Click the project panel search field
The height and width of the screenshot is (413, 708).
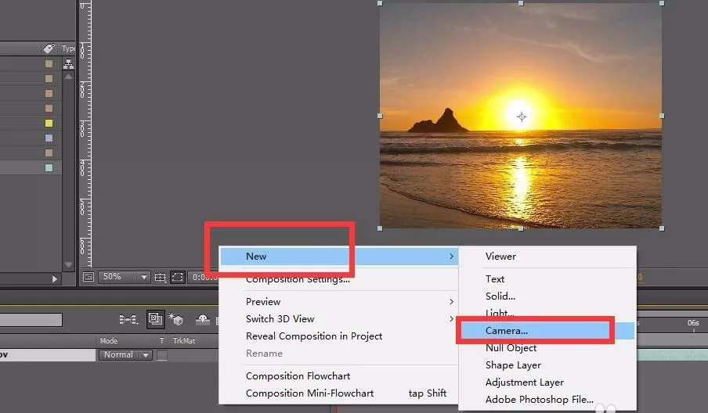pos(31,320)
